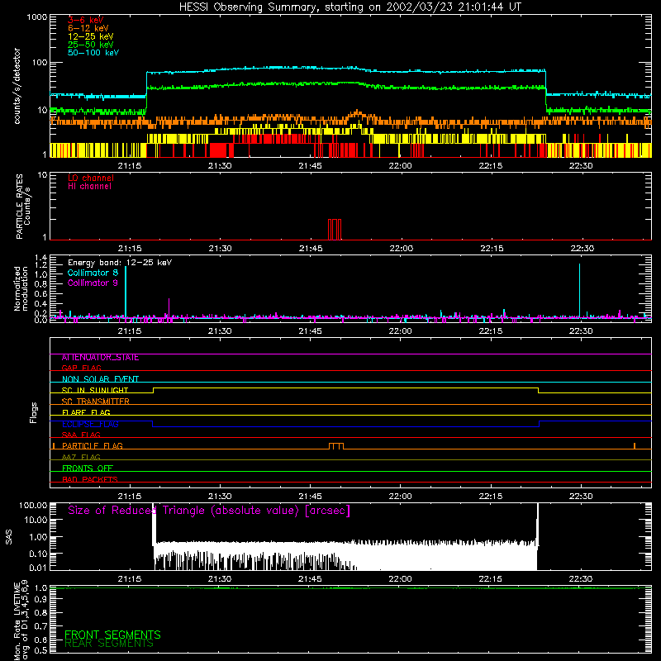The image size is (661, 661).
Task: Click the 22:30 tick under the SAS panel
Action: coord(581,579)
